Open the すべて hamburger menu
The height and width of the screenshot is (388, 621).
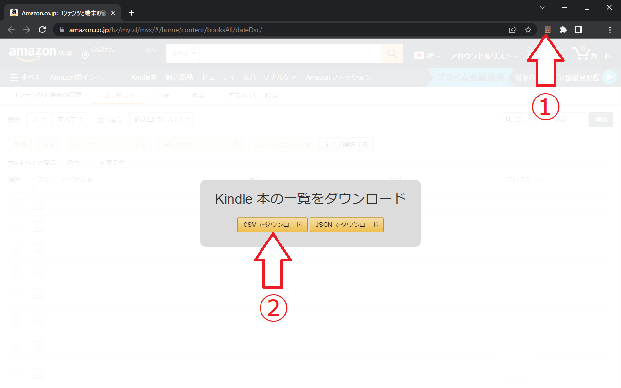pyautogui.click(x=25, y=77)
